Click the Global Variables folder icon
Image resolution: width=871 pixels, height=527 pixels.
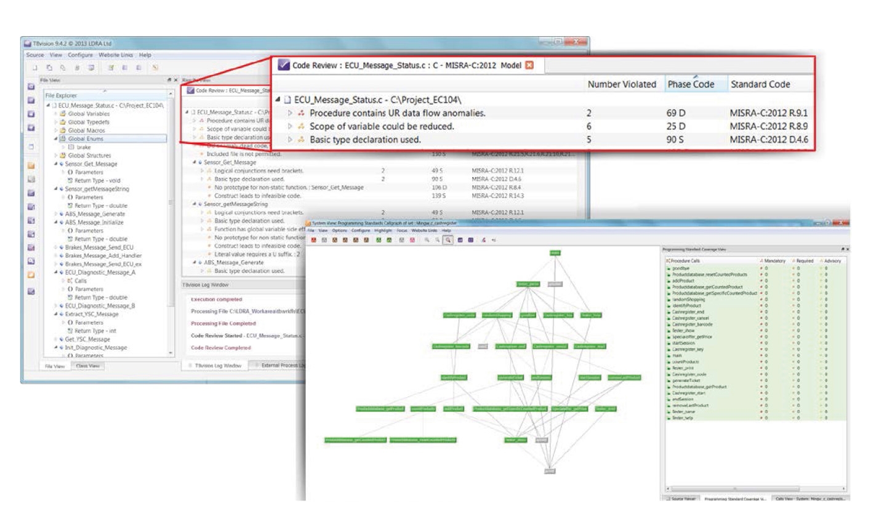pyautogui.click(x=63, y=114)
